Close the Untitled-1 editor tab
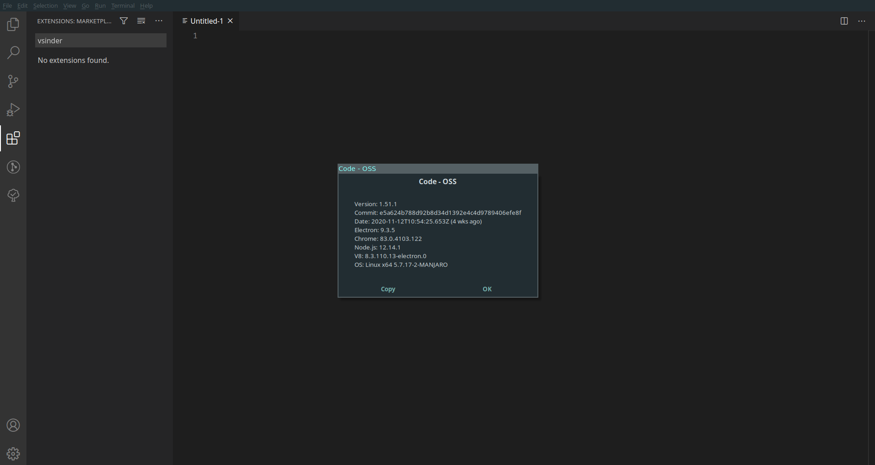Screen dimensions: 875x465 click(230, 21)
